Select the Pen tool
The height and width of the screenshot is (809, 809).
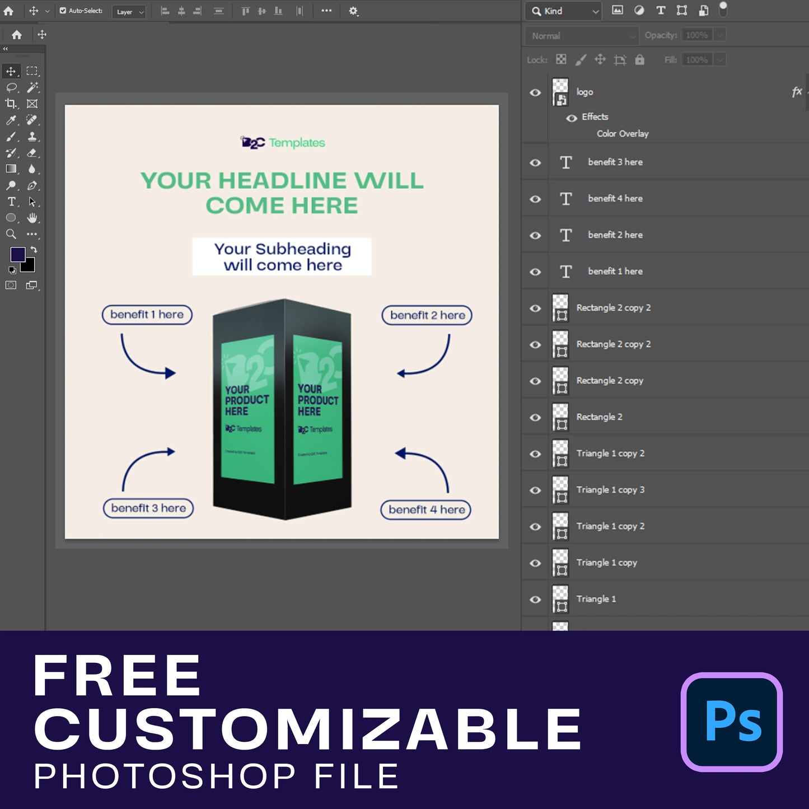[32, 185]
